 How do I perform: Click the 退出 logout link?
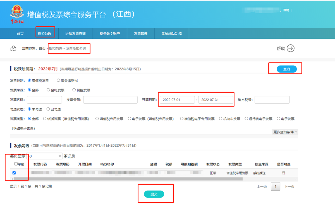point(286,10)
